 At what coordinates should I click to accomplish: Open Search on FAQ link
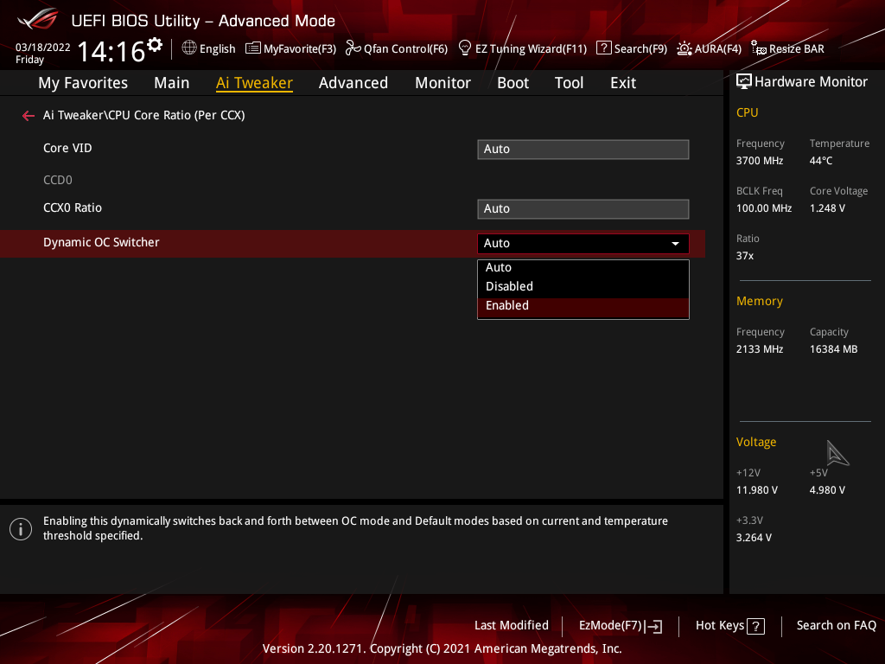point(836,625)
